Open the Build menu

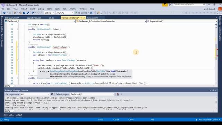tap(32, 9)
